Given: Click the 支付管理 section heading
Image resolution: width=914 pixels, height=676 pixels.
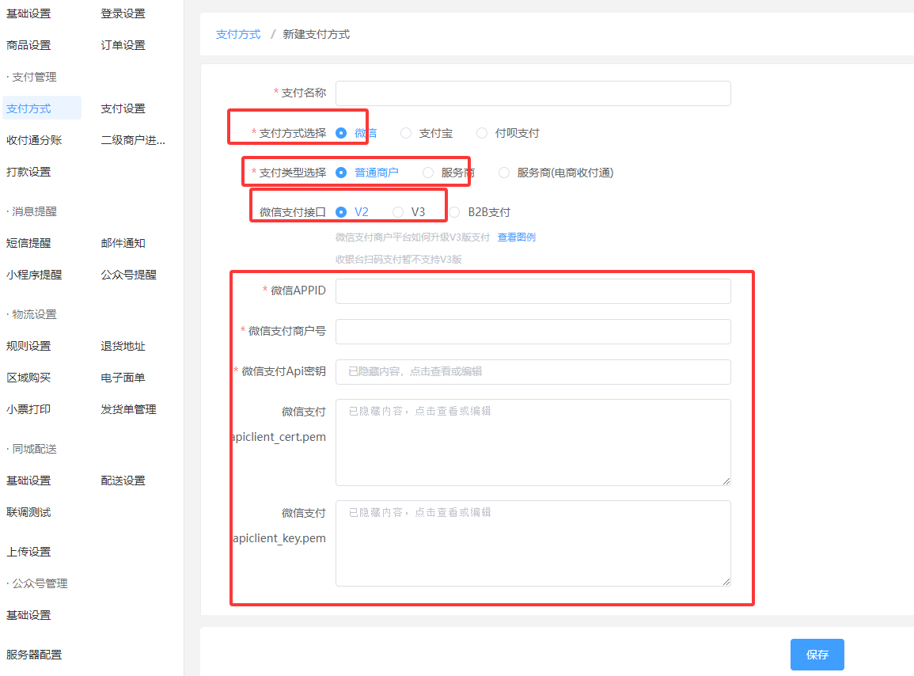Looking at the screenshot, I should [x=34, y=77].
